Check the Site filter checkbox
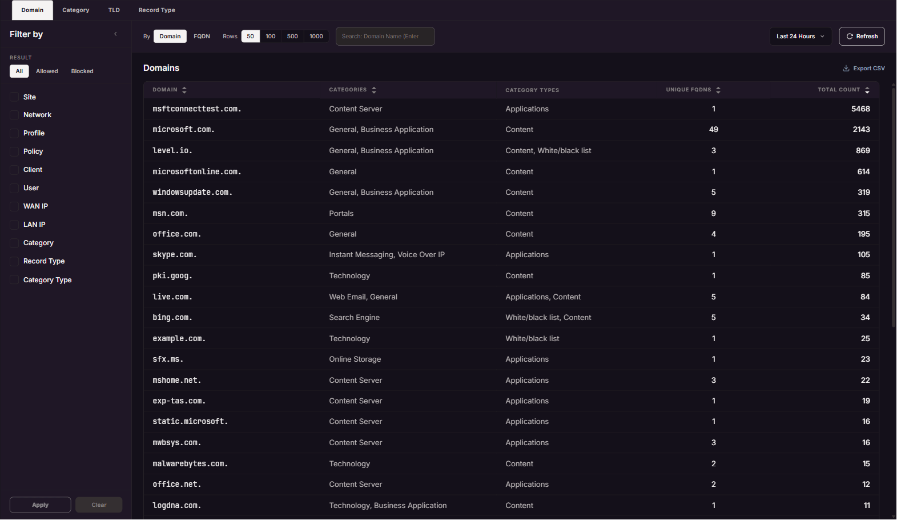 pyautogui.click(x=14, y=97)
